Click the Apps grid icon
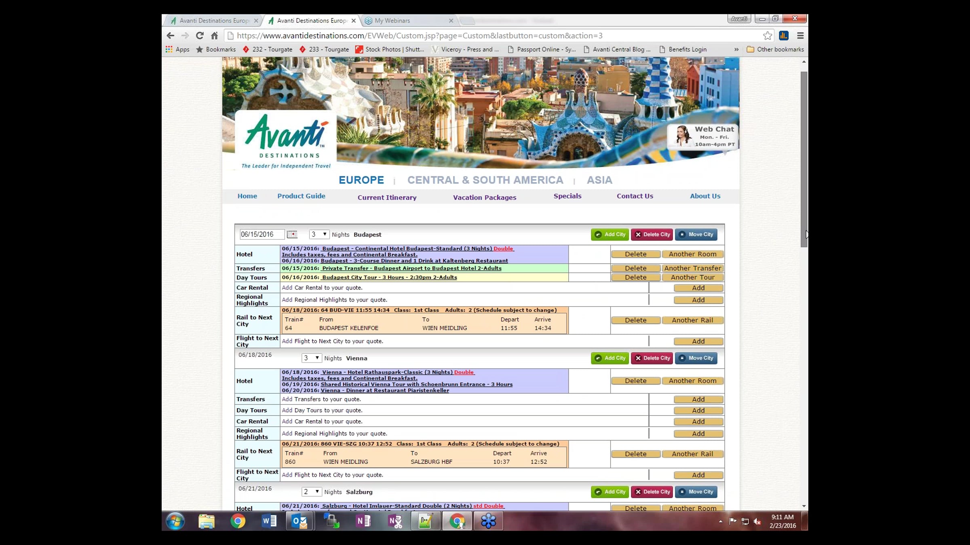This screenshot has height=545, width=970. [x=169, y=49]
